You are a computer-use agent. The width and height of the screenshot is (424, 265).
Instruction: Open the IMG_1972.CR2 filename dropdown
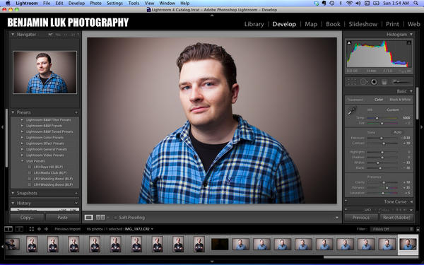point(139,229)
